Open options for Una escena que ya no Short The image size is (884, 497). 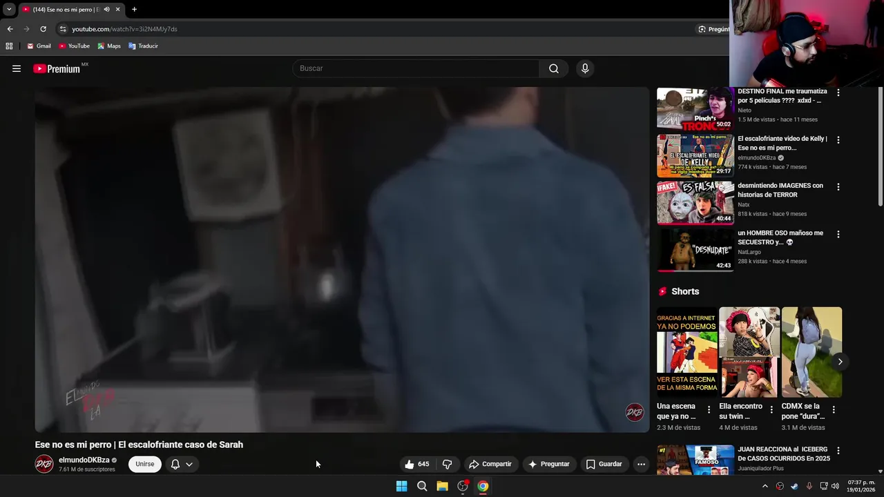click(x=709, y=410)
